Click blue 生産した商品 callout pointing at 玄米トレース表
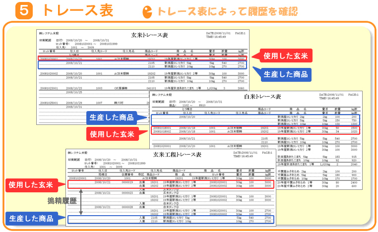The image size is (378, 232). (286, 74)
